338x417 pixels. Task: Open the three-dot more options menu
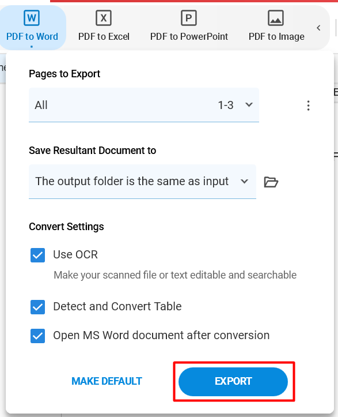point(308,106)
